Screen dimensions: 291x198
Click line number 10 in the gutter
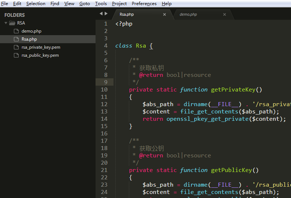pyautogui.click(x=104, y=90)
